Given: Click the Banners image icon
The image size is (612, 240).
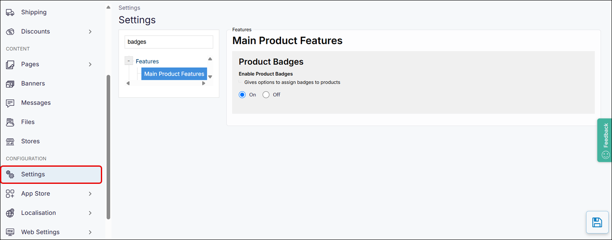Looking at the screenshot, I should coord(10,84).
